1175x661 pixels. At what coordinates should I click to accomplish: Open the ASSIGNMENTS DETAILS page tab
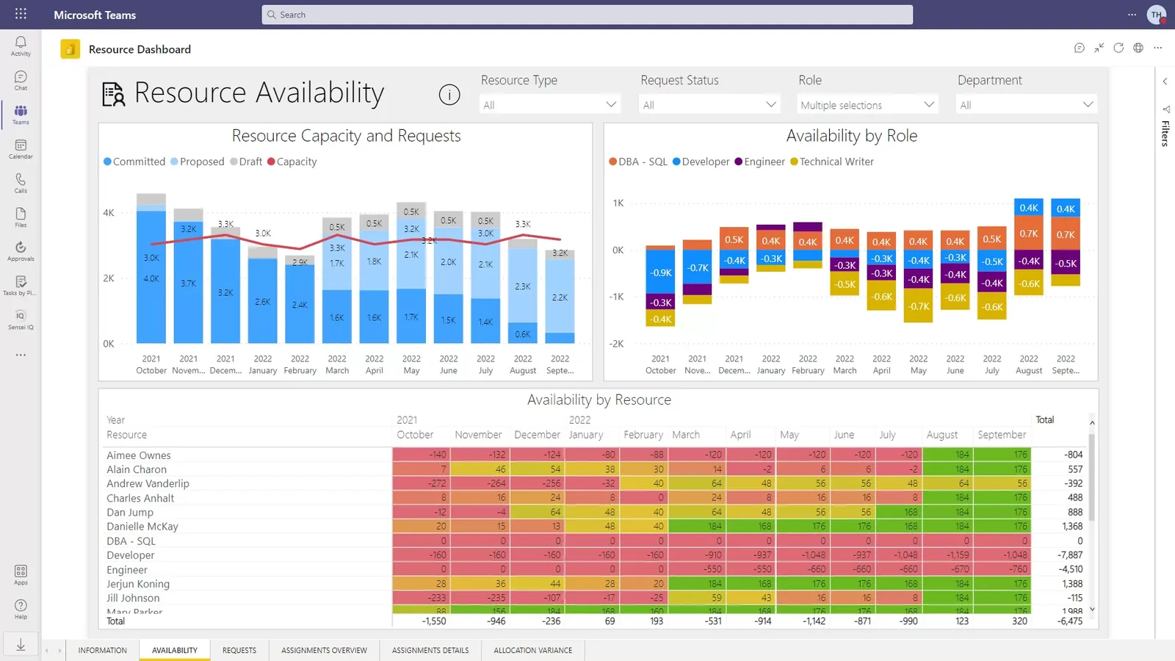point(430,650)
